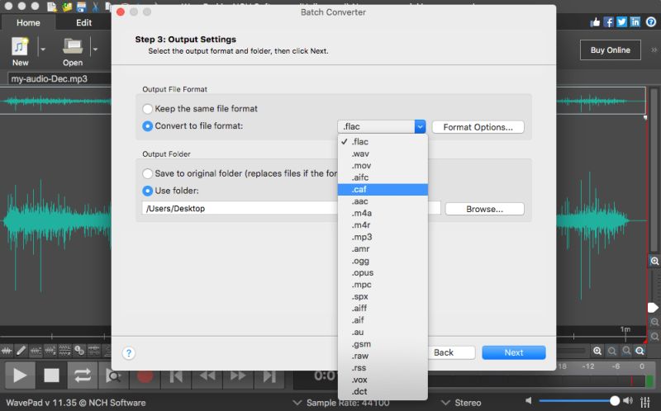The height and width of the screenshot is (411, 661).
Task: Choose .amr from the format list
Action: 383,249
